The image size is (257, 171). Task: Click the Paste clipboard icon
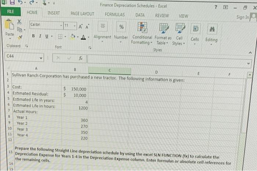click(9, 25)
